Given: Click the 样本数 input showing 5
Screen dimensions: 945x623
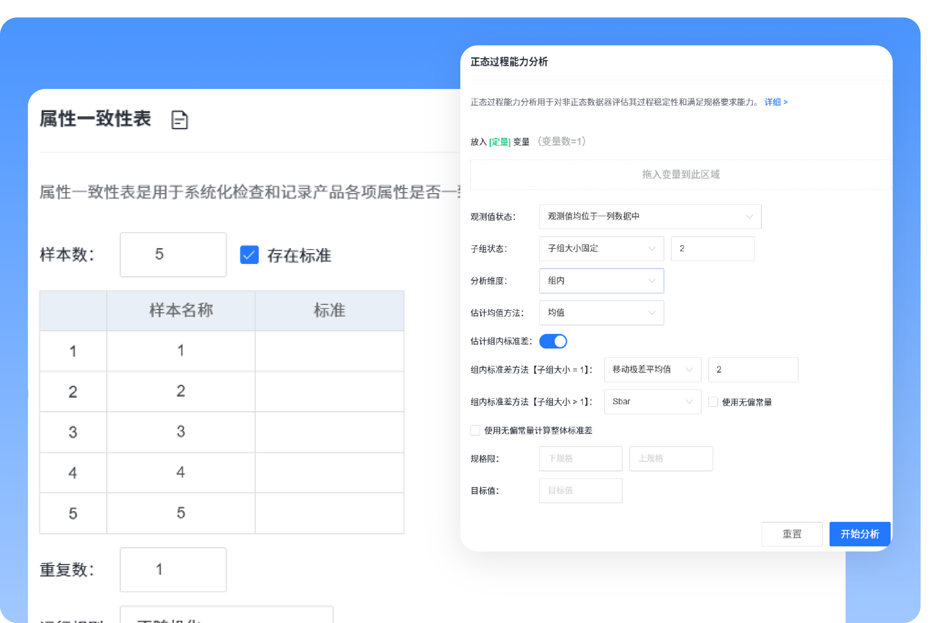Looking at the screenshot, I should click(173, 255).
